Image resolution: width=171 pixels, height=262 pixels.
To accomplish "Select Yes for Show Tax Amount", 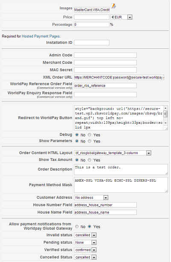I will click(x=89, y=160).
